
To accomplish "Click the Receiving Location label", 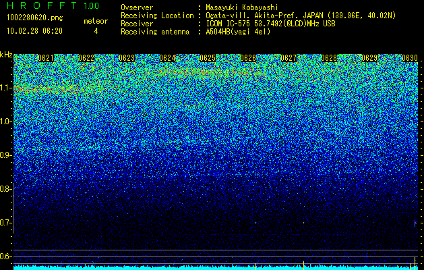I will (x=157, y=16).
